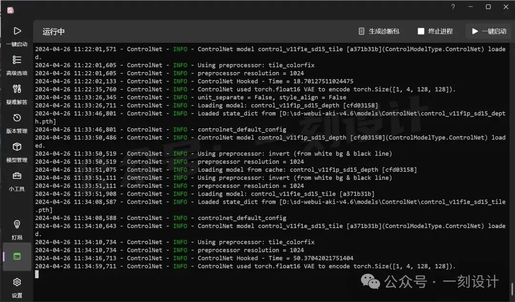Click 11:33:50,519 'preprocessor resolution = 1024' line

(x=169, y=162)
